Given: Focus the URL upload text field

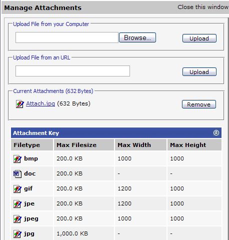Looking at the screenshot, I should (72, 71).
